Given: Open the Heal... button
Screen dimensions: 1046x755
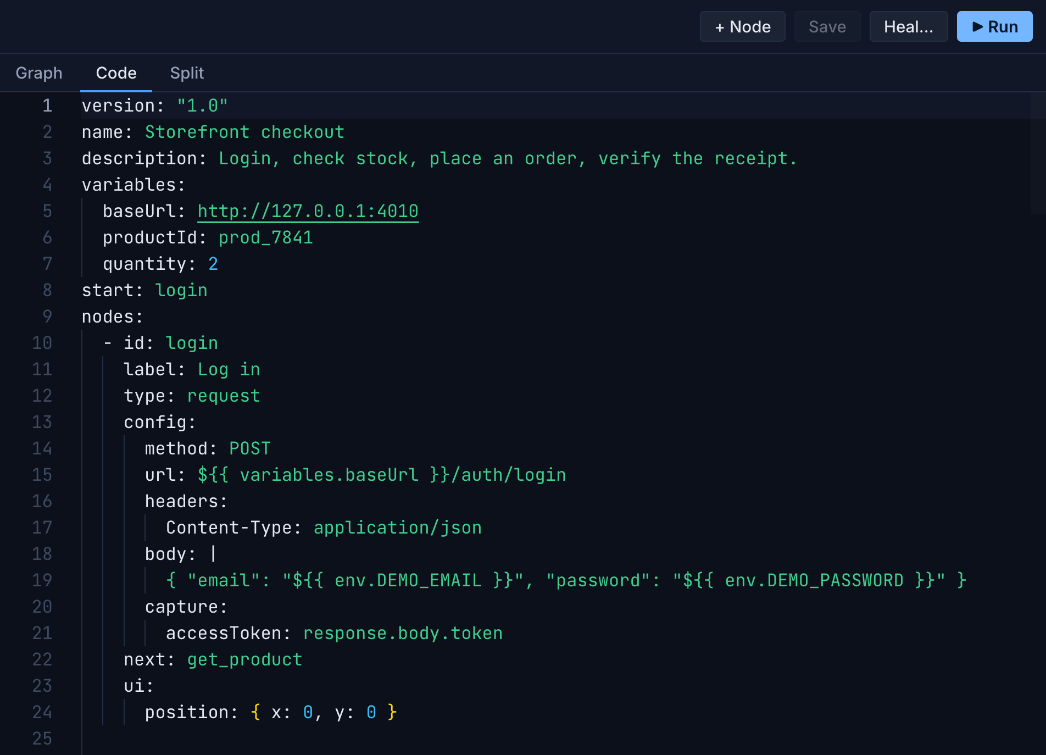Looking at the screenshot, I should [908, 26].
